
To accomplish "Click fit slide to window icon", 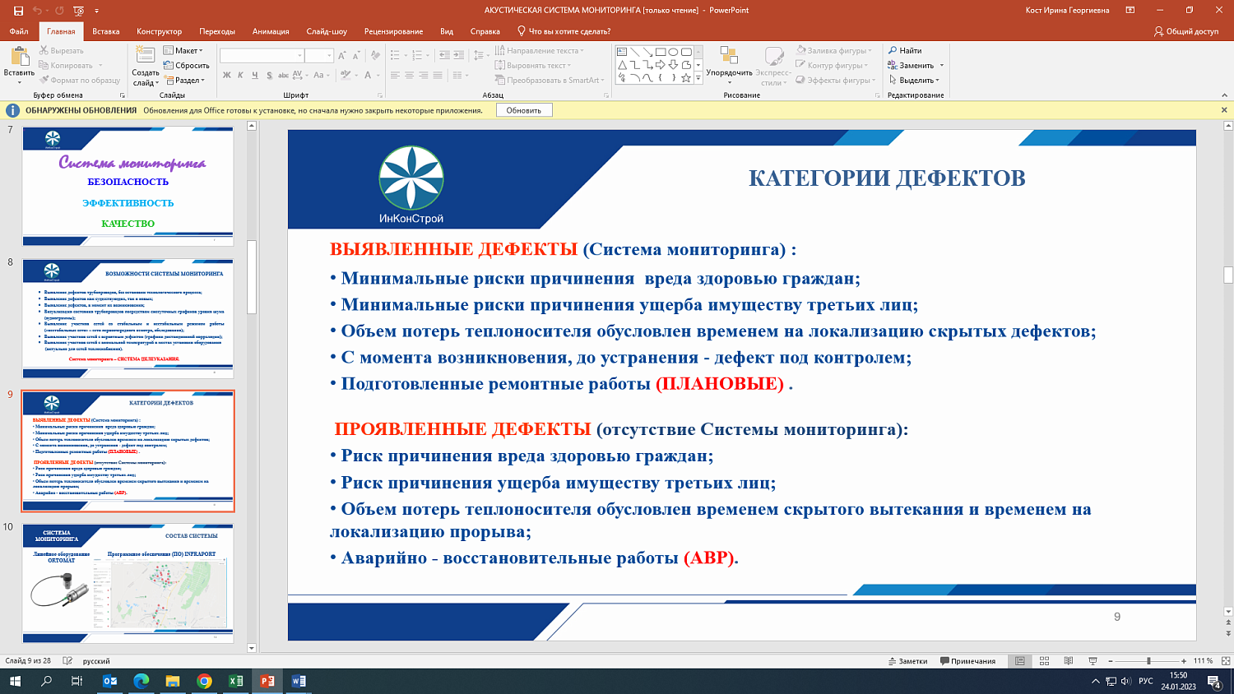I will (1226, 661).
